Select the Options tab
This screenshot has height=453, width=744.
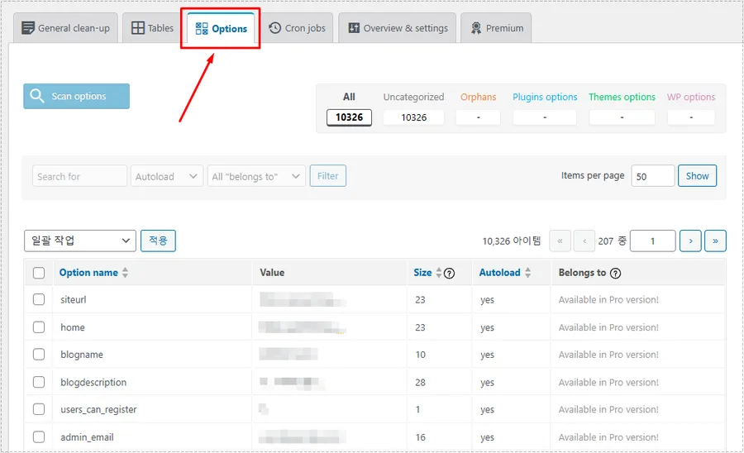coord(221,29)
